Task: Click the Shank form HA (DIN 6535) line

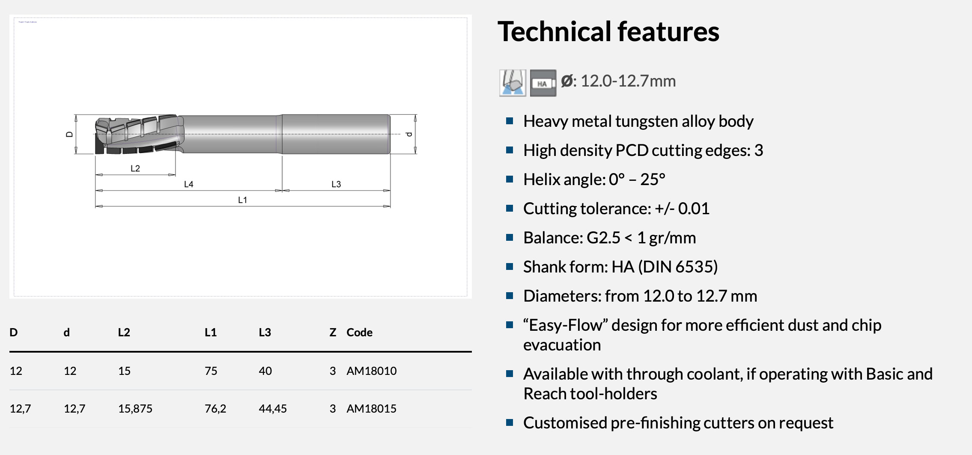Action: point(620,267)
